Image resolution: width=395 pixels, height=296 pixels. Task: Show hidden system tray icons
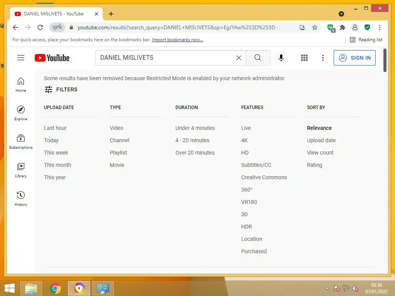327,288
